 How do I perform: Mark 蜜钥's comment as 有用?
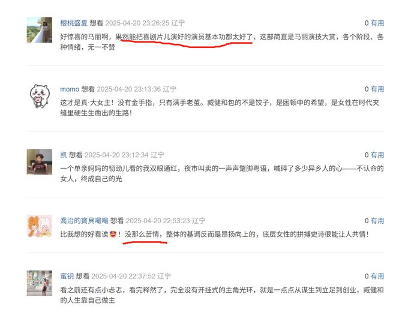click(377, 276)
